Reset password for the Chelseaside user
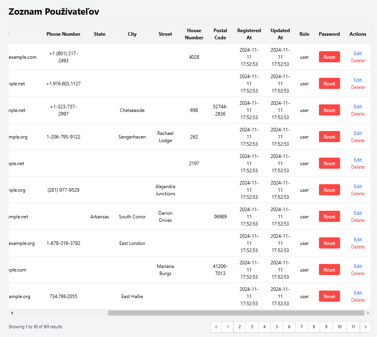 (x=329, y=110)
